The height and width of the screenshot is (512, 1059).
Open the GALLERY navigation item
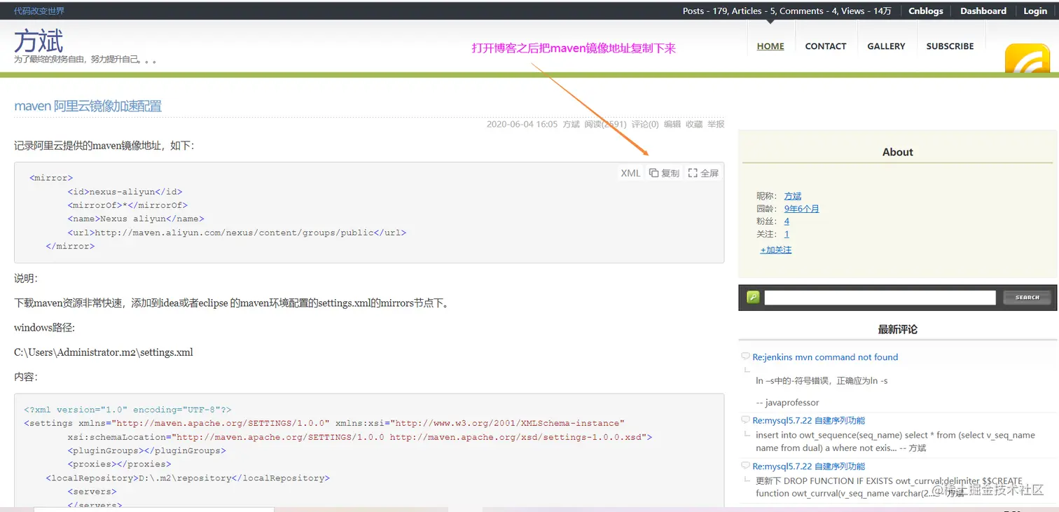tap(886, 46)
